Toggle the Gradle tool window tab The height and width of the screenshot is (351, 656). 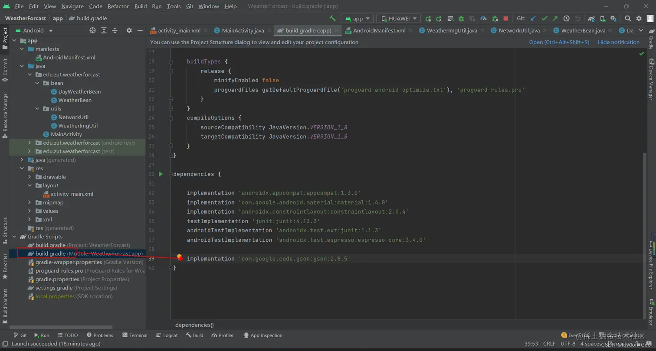pos(651,39)
